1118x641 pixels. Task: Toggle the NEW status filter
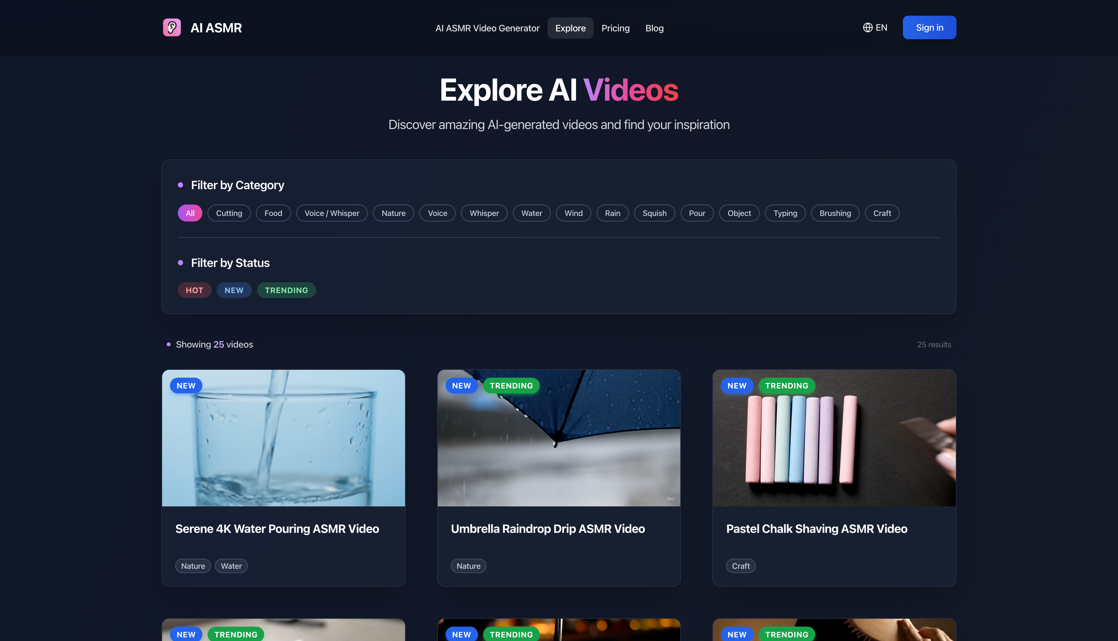click(x=234, y=290)
